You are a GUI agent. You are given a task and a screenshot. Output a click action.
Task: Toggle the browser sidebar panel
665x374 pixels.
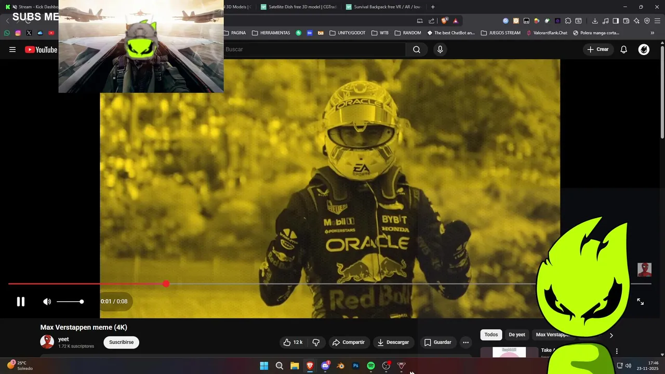pos(616,21)
